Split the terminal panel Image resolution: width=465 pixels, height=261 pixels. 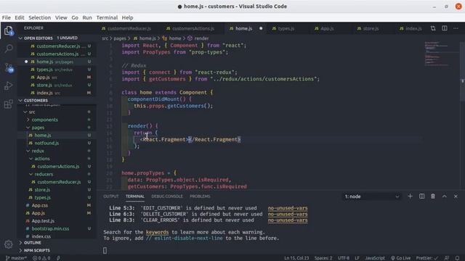(x=421, y=196)
